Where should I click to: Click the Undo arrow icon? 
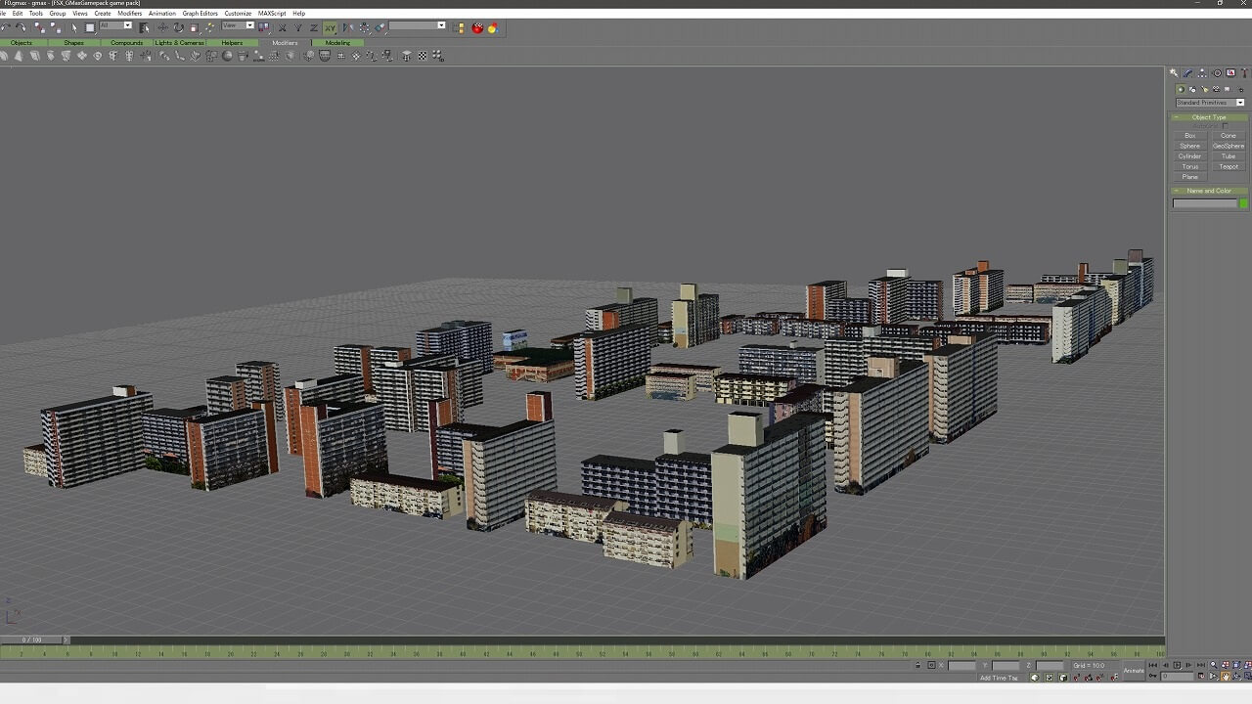click(7, 27)
